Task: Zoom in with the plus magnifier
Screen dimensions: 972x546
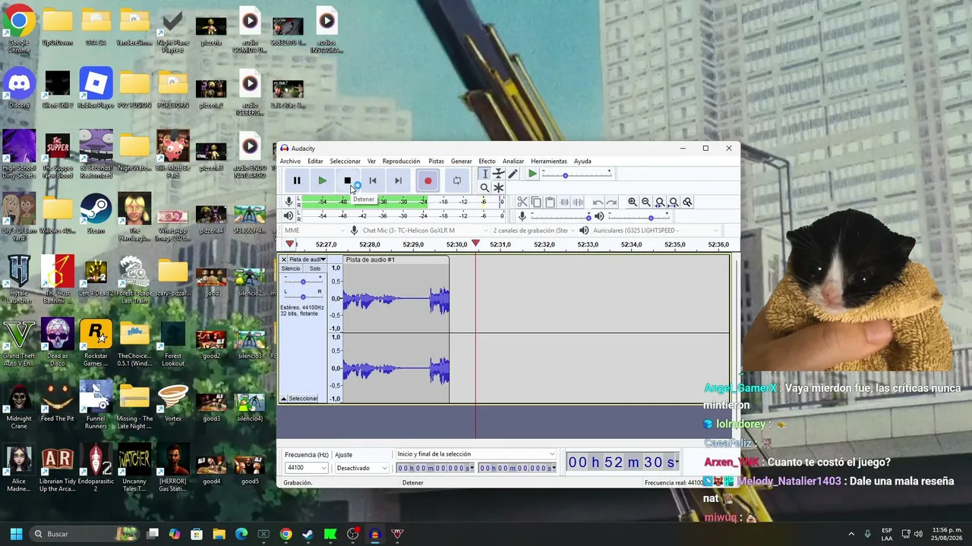Action: click(632, 202)
